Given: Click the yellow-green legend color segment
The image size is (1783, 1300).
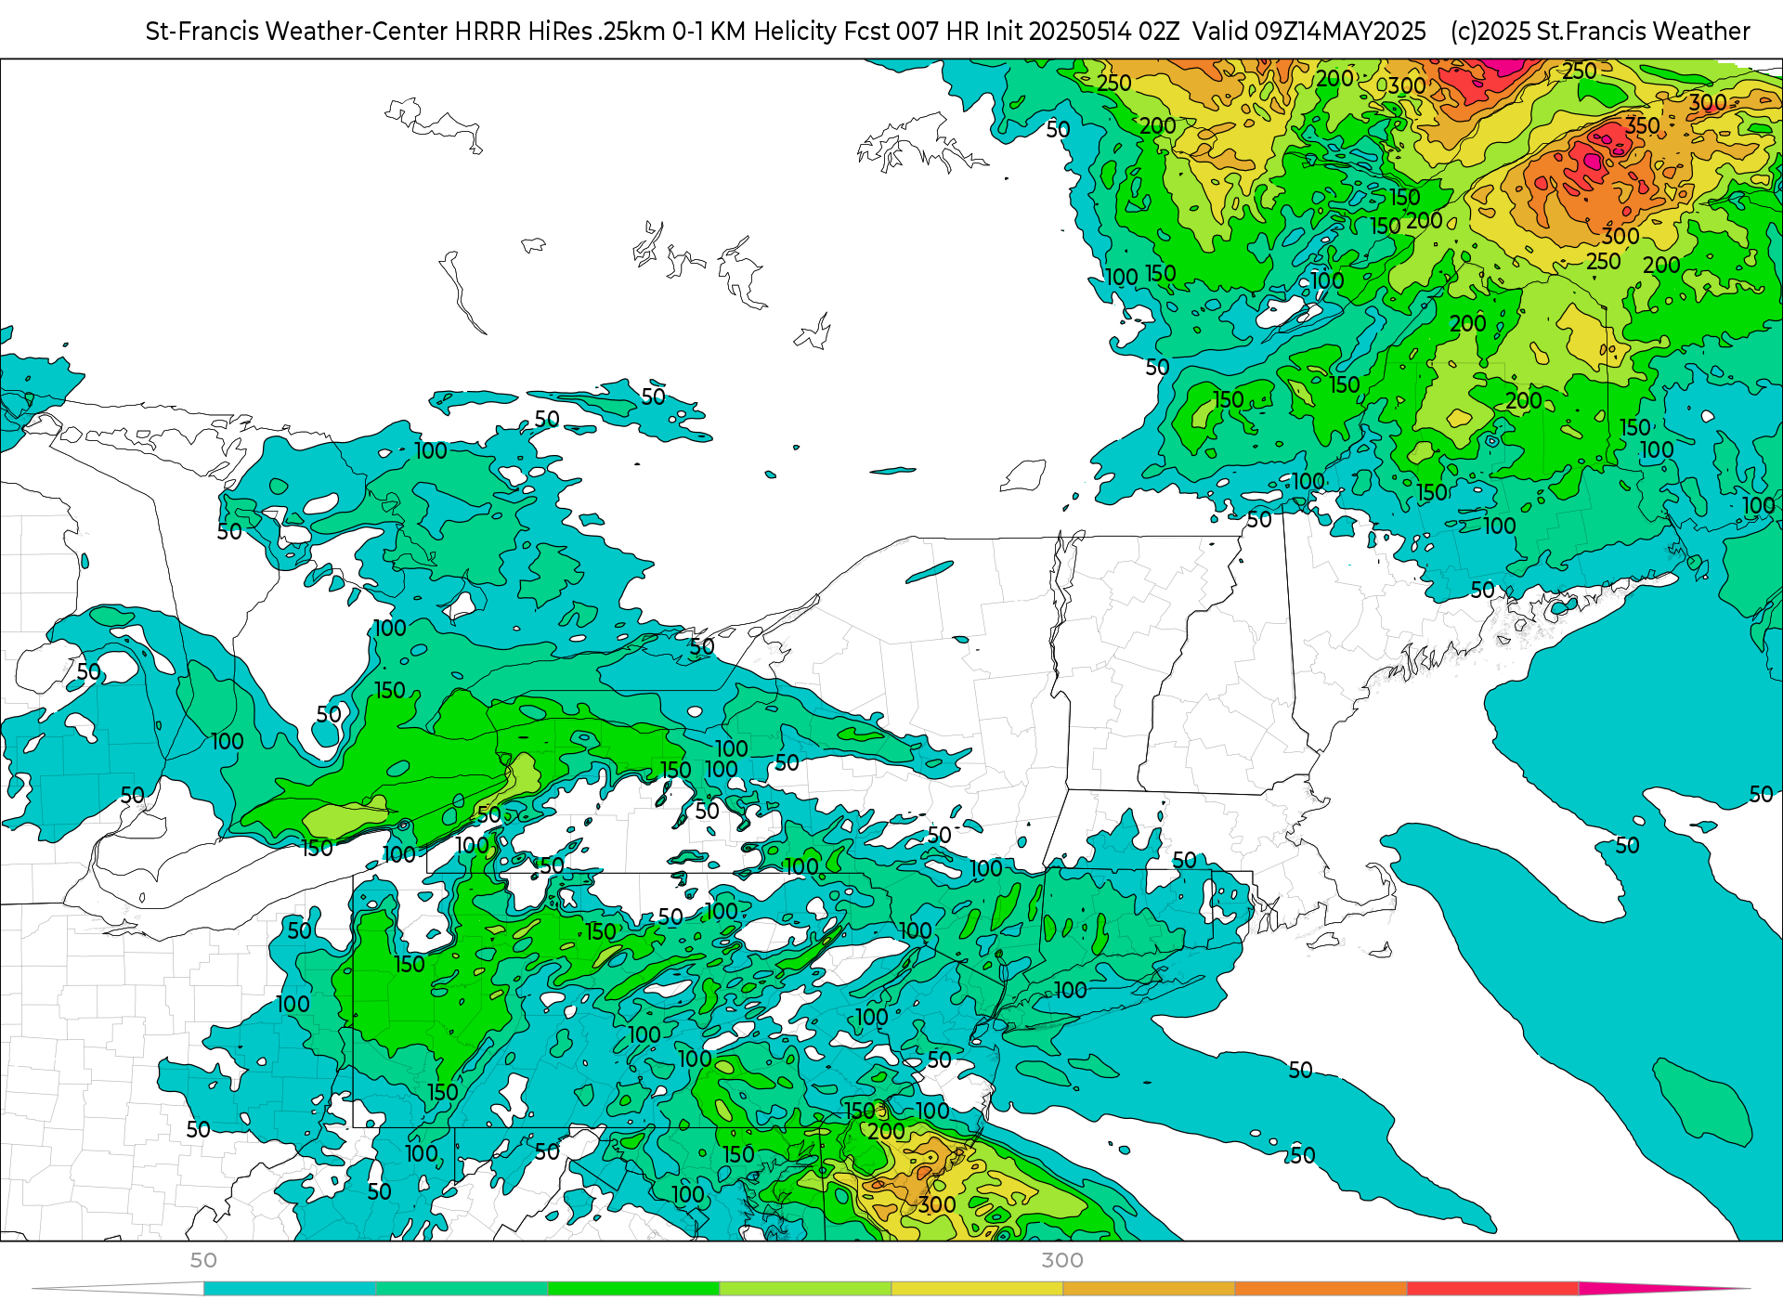Looking at the screenshot, I should click(x=805, y=1289).
